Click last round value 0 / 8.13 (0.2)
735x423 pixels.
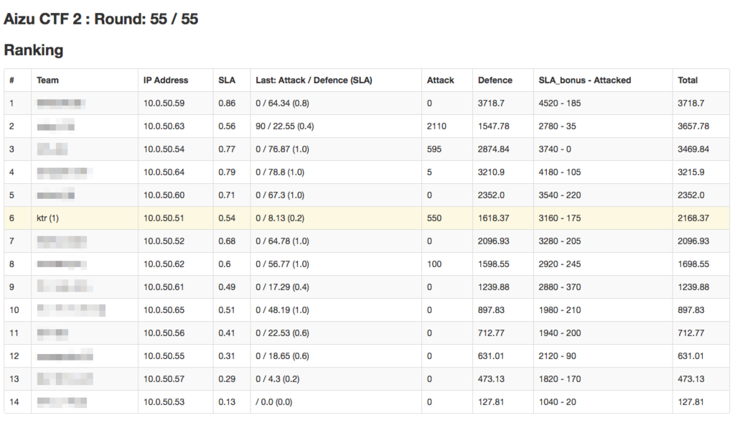(280, 218)
